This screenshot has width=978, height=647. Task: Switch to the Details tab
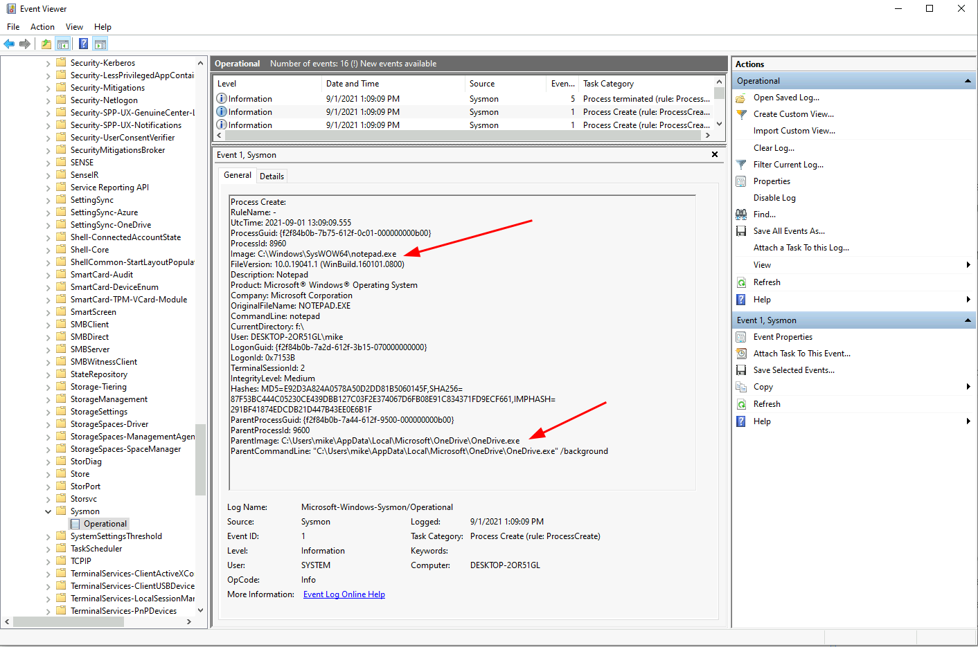pos(272,176)
